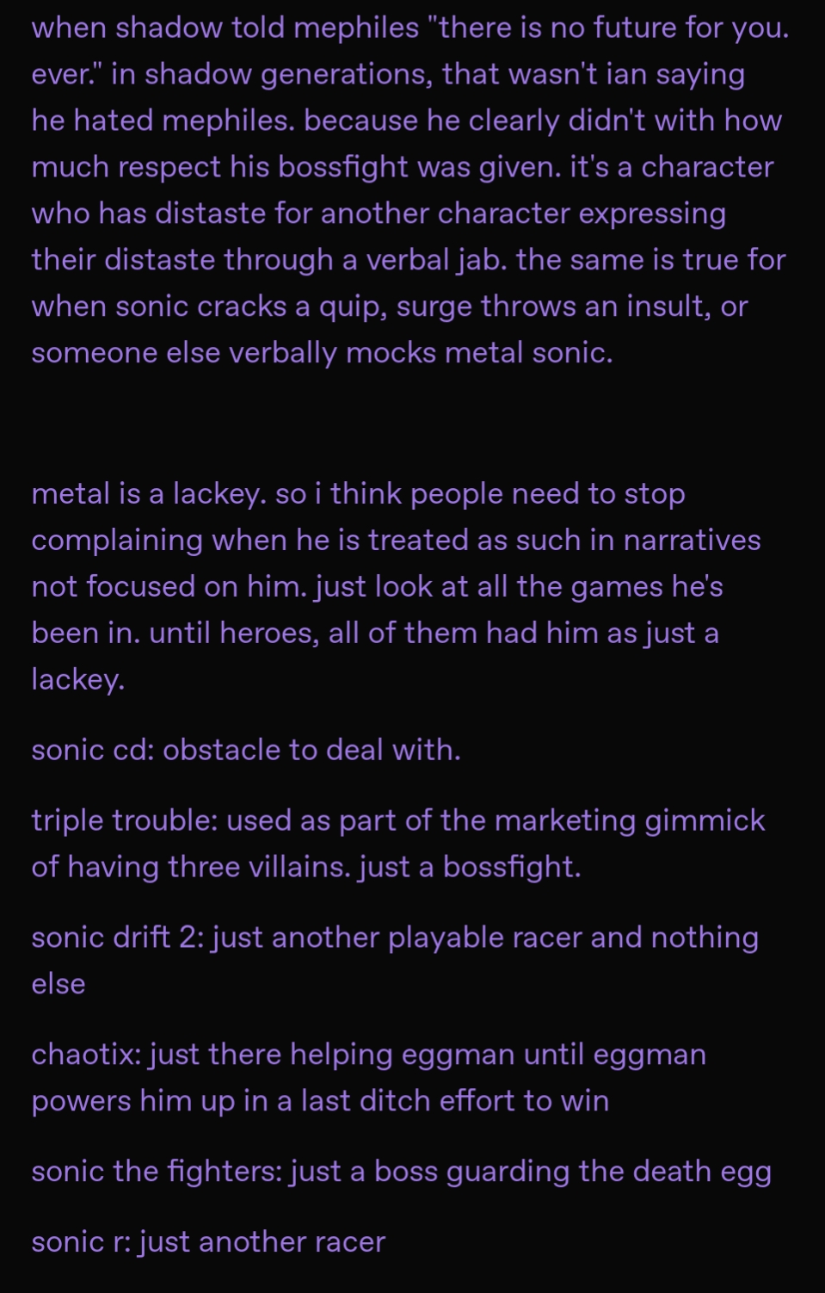Click the "sonic the fighters" entry line
The width and height of the screenshot is (825, 1293).
pos(401,1172)
